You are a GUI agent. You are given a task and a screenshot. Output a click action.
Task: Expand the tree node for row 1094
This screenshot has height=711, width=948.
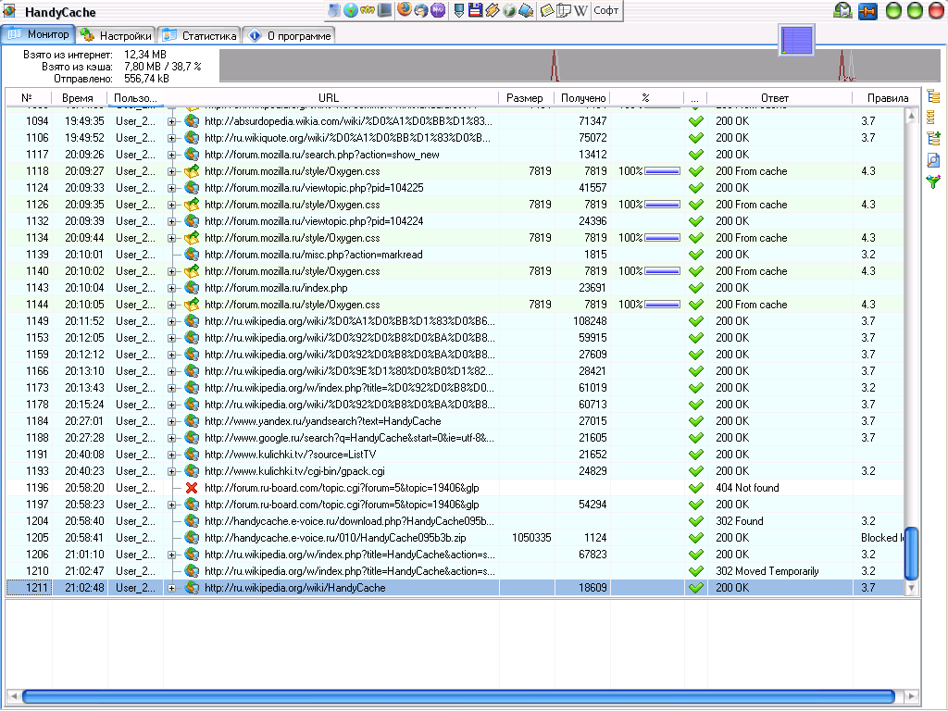click(x=171, y=121)
